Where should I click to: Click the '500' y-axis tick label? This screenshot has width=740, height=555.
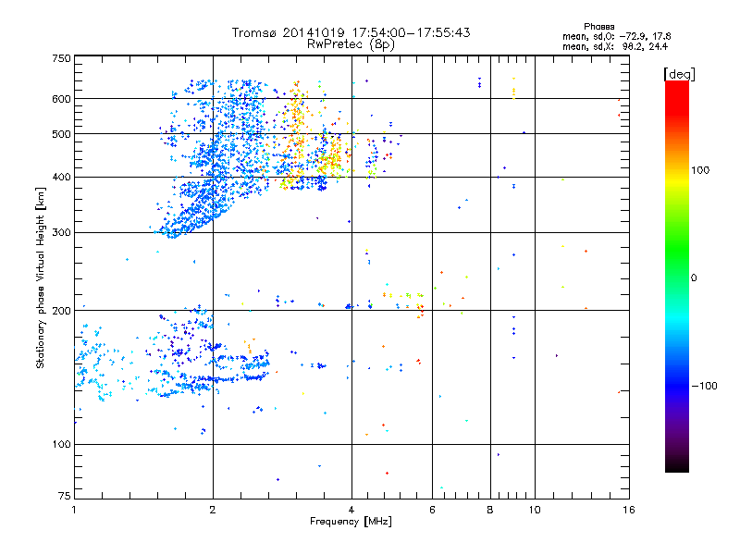pos(61,134)
